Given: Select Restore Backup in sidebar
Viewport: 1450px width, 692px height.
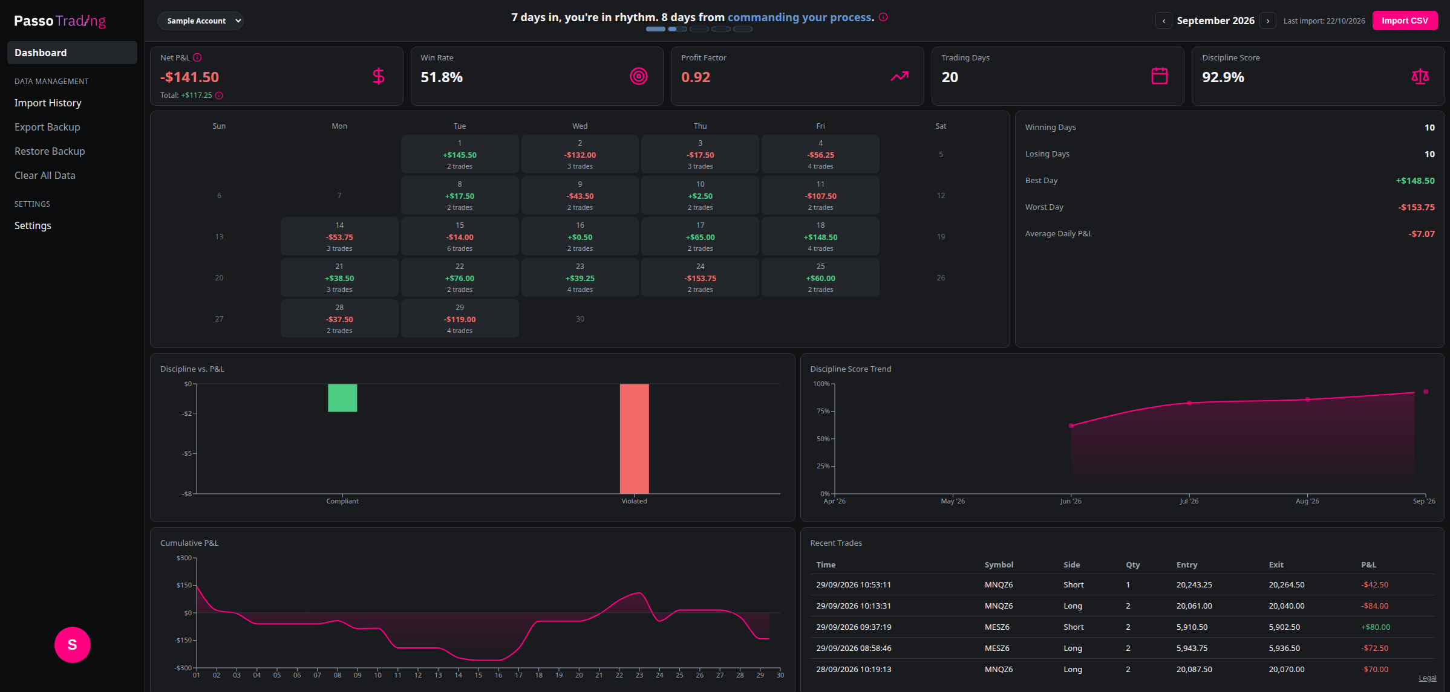Looking at the screenshot, I should [x=50, y=151].
